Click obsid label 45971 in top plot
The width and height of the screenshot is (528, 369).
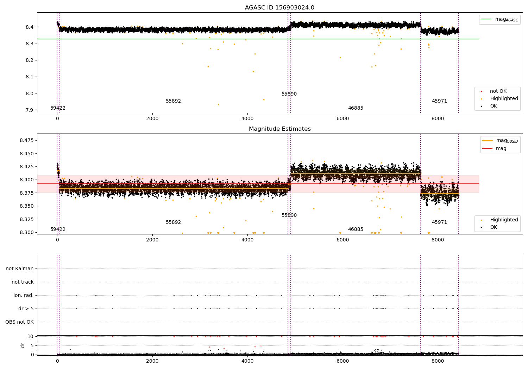click(439, 101)
